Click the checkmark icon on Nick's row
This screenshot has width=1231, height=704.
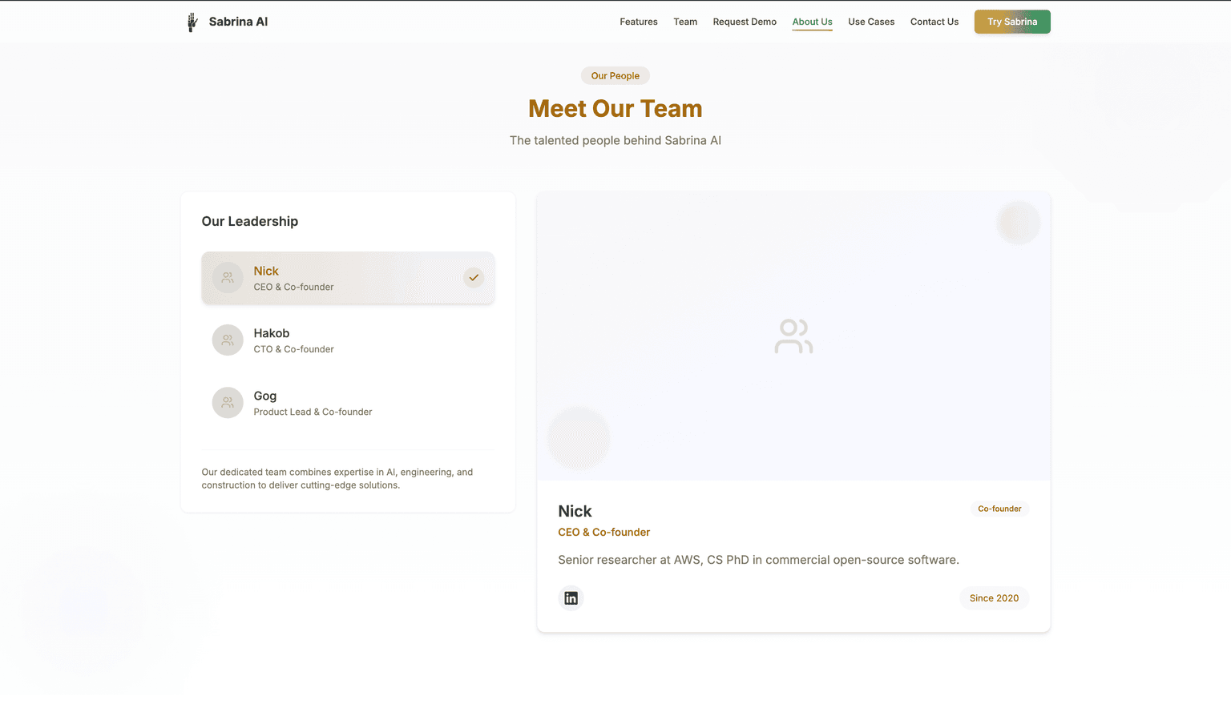(474, 278)
